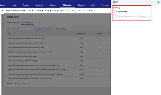
Task: Open the Insights navigation tab
Action: point(53,5)
